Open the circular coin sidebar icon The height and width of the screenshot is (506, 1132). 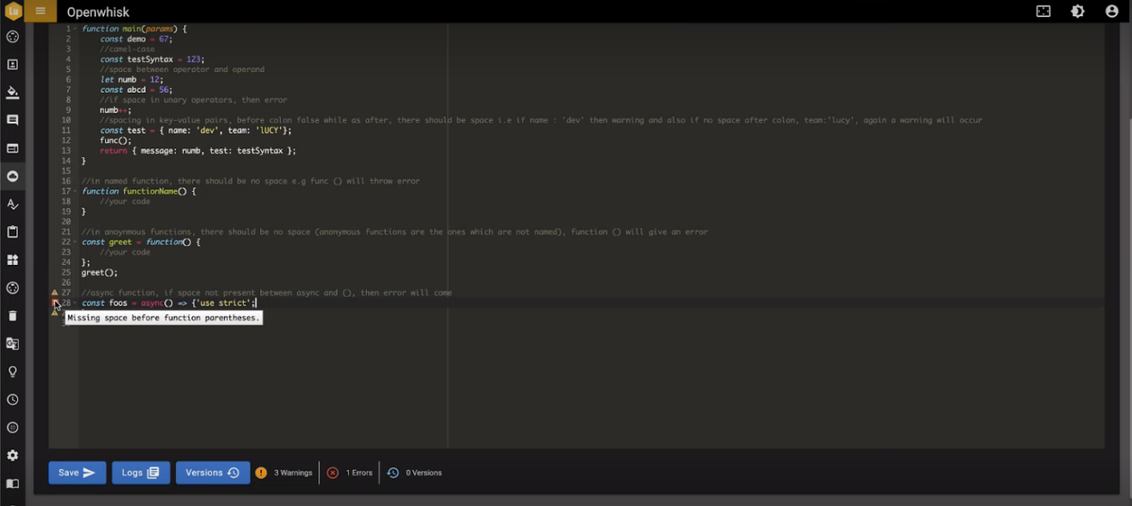(x=12, y=427)
